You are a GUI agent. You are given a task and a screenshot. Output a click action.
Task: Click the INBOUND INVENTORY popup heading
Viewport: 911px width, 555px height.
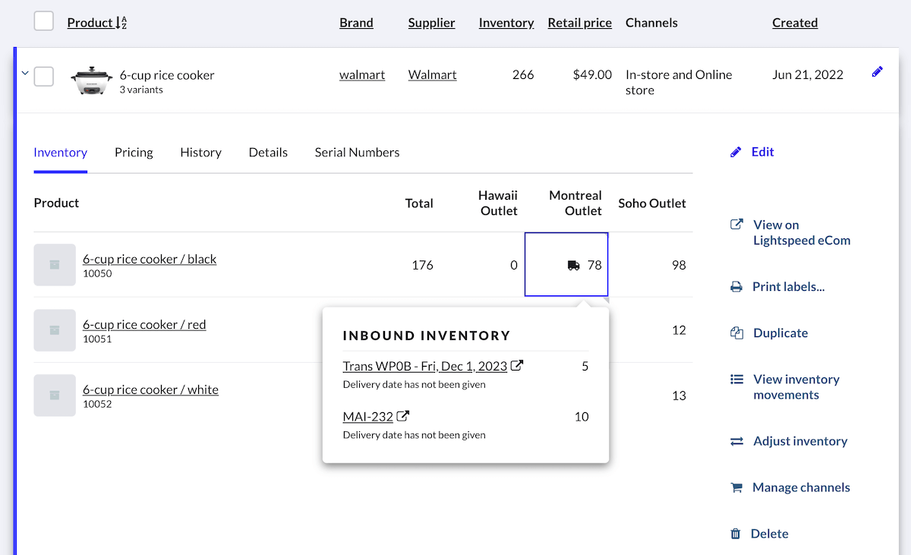click(x=427, y=336)
